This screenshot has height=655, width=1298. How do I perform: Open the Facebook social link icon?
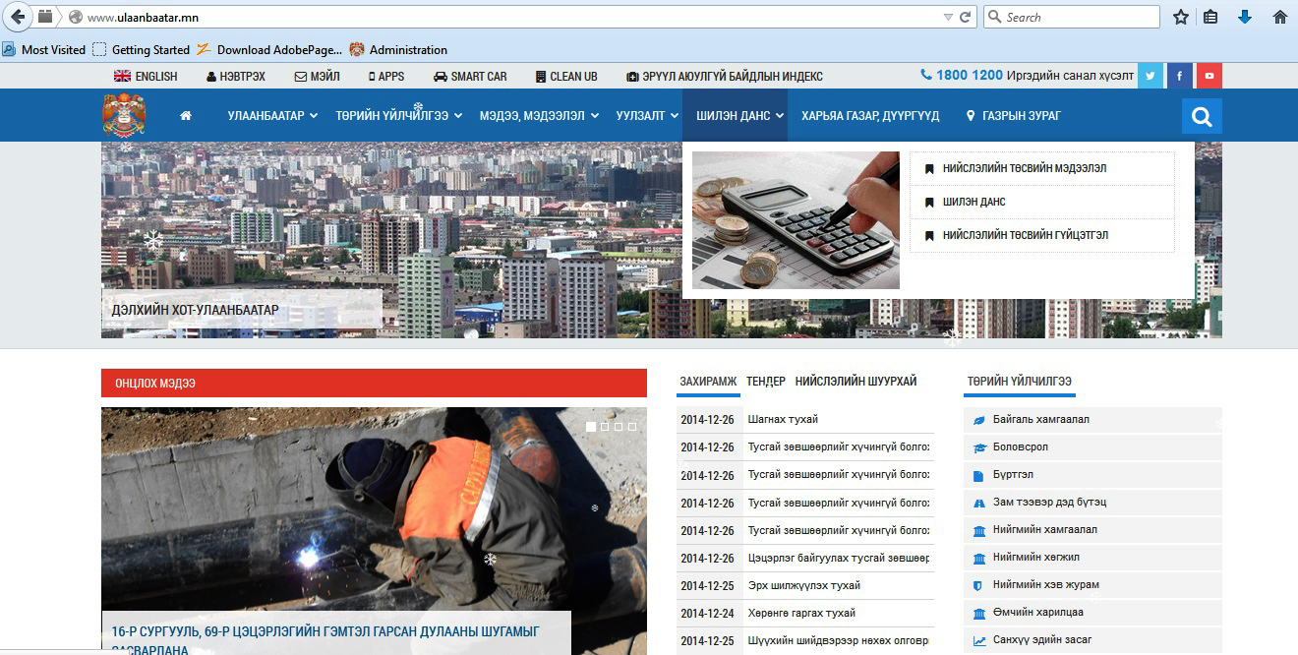click(x=1180, y=76)
